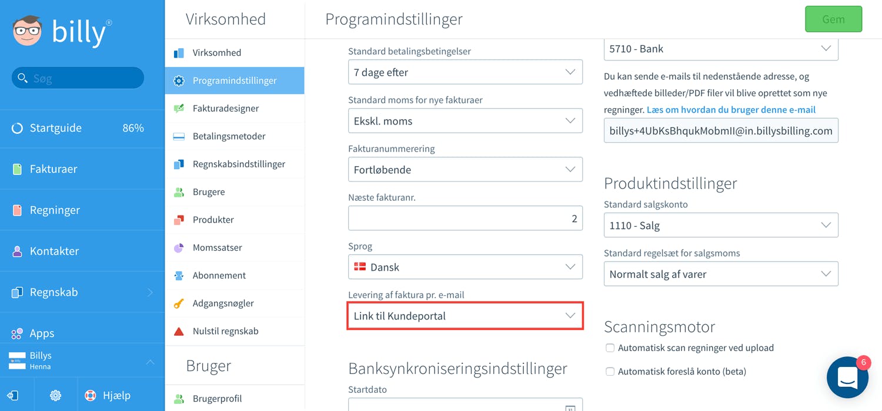882x411 pixels.
Task: Open the Læs om hvordan du bruger link
Action: 731,110
